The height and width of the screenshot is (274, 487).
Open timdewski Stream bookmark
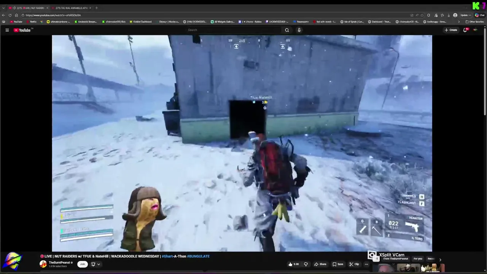coord(85,22)
